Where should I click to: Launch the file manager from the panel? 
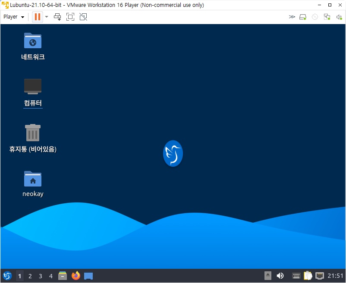point(63,276)
